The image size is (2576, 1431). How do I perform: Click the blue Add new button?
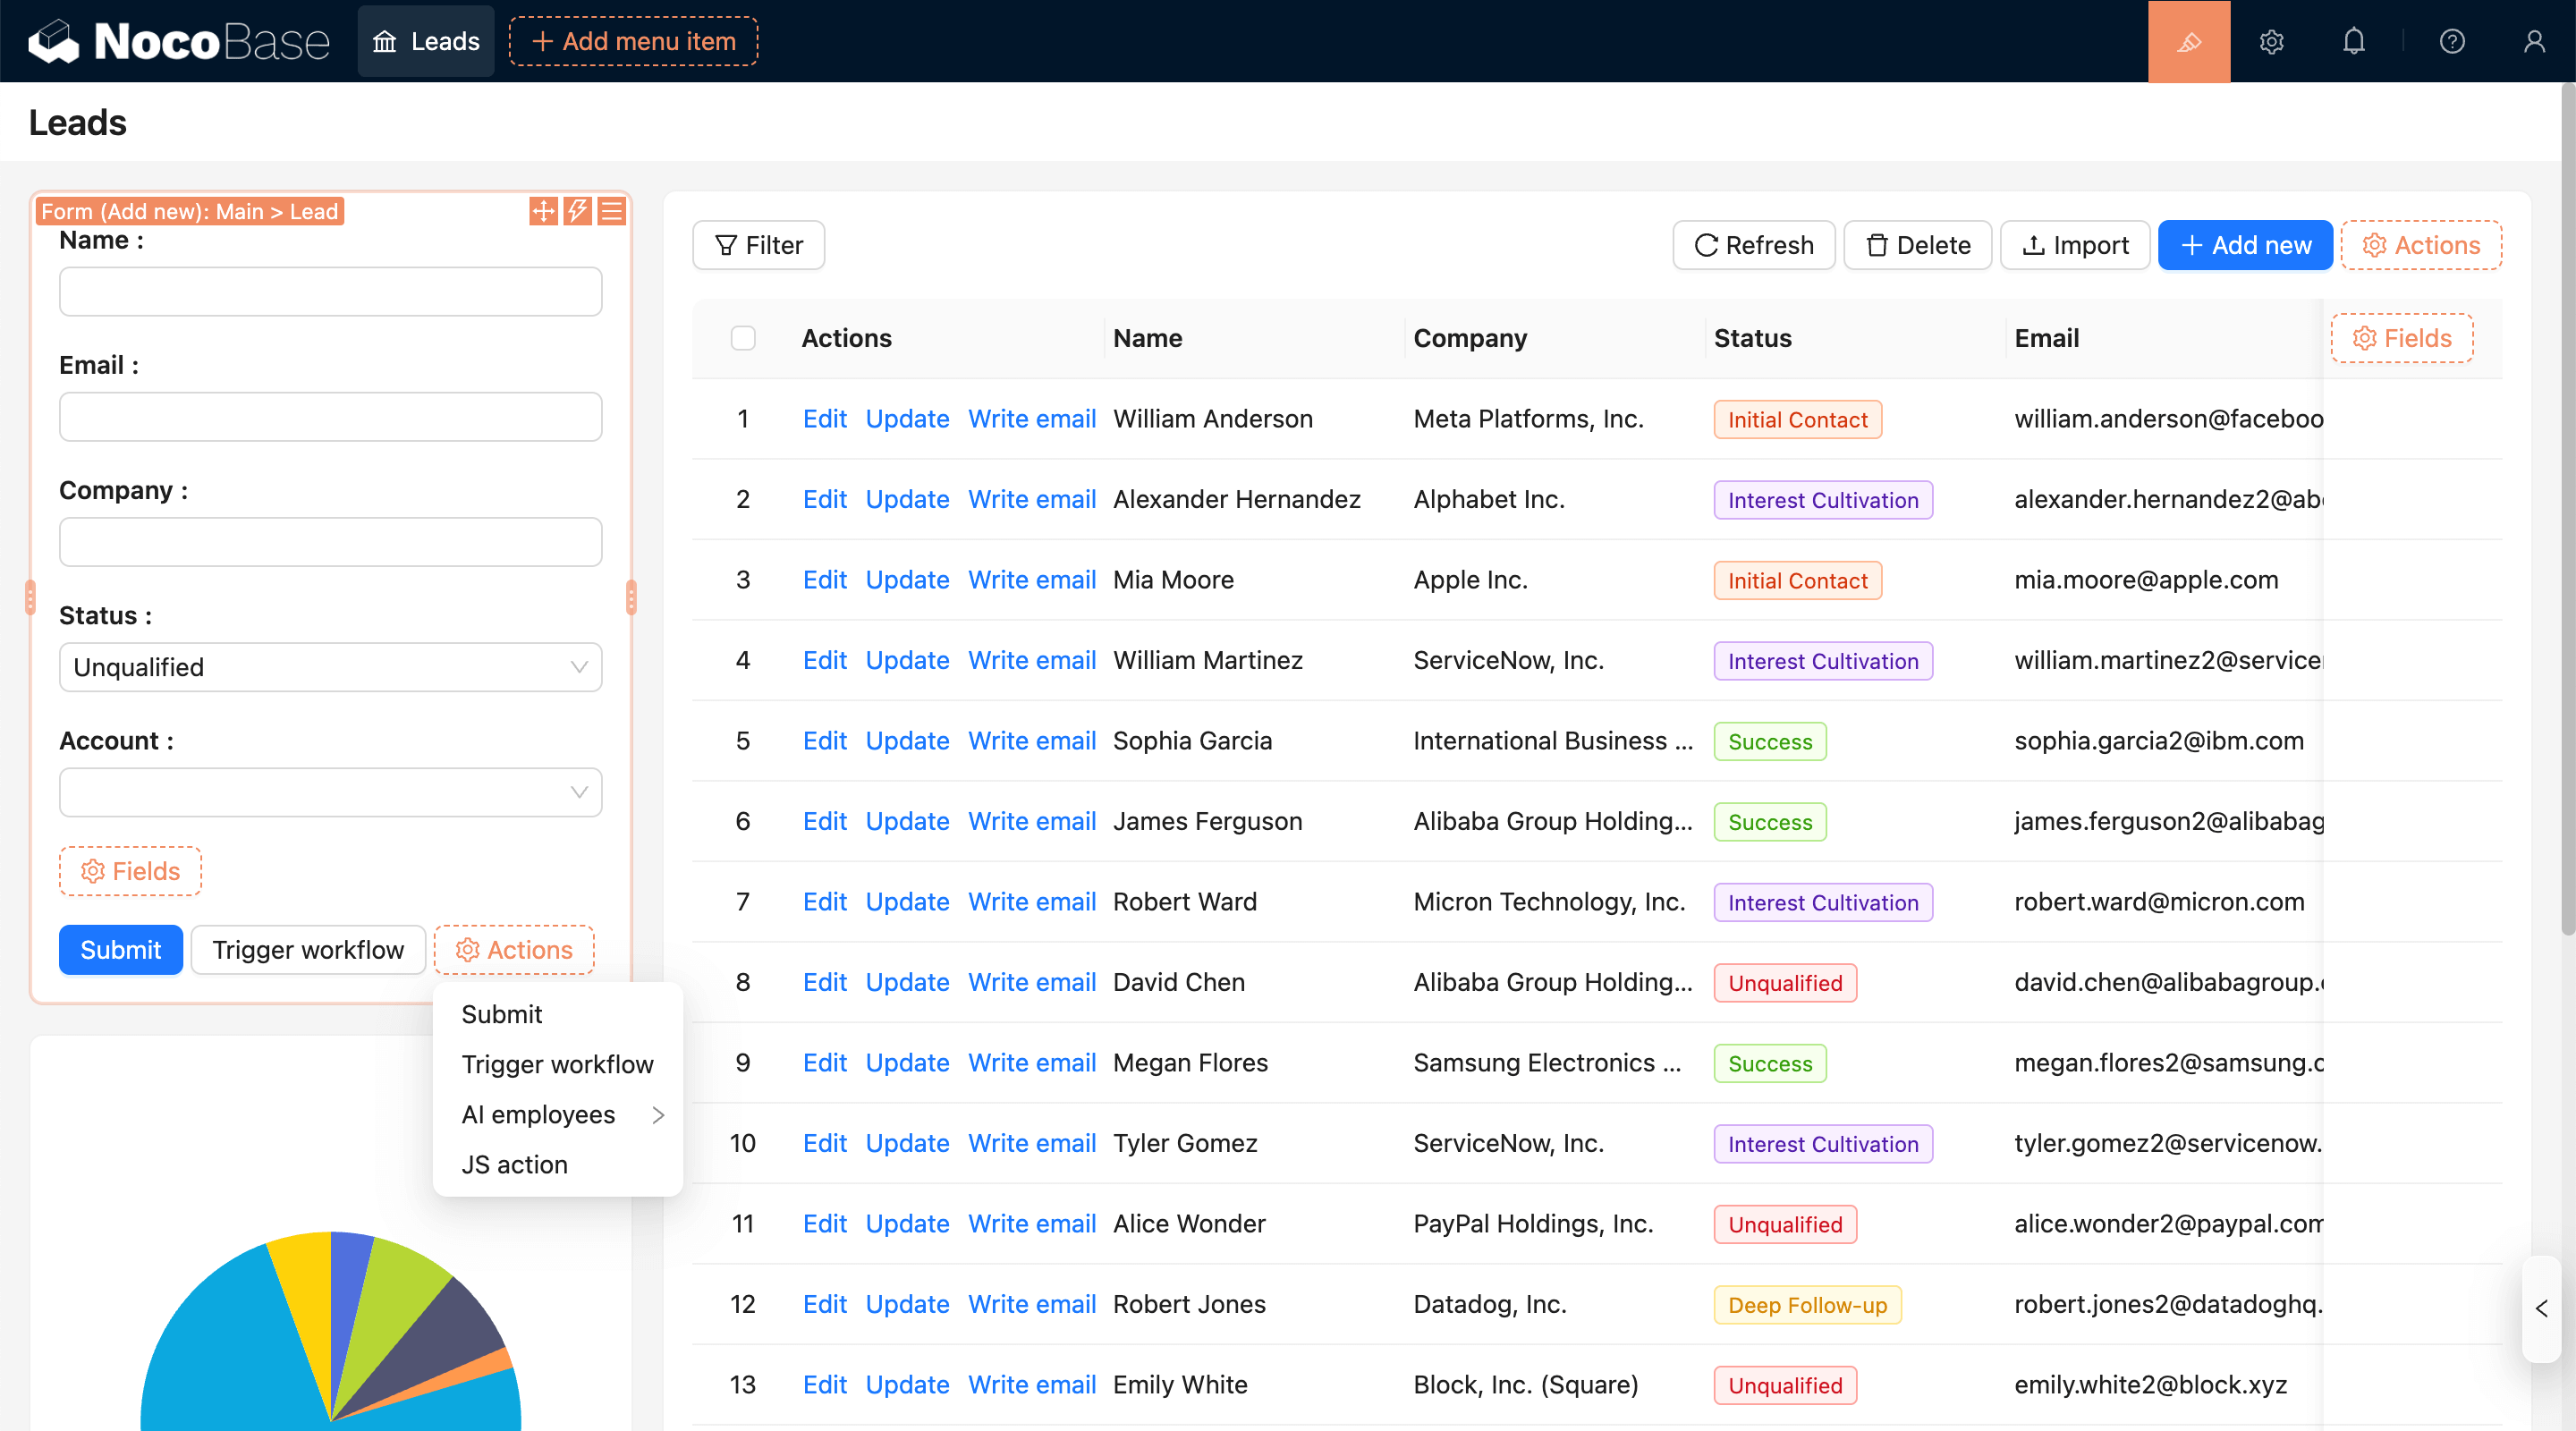click(2244, 245)
